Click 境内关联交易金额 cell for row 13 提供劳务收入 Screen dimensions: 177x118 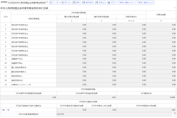click(101, 76)
